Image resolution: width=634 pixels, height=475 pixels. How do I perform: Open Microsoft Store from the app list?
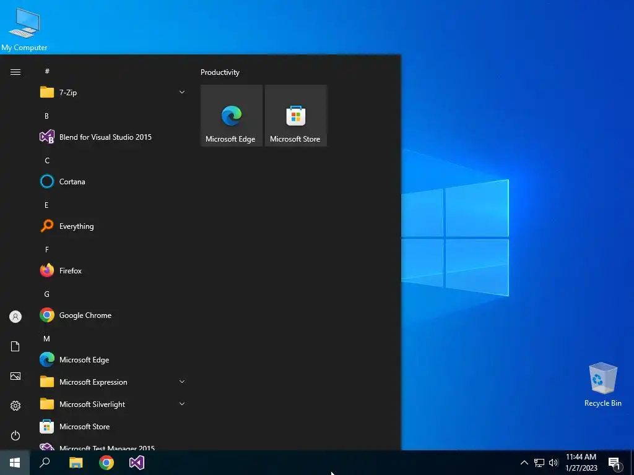click(x=113, y=427)
